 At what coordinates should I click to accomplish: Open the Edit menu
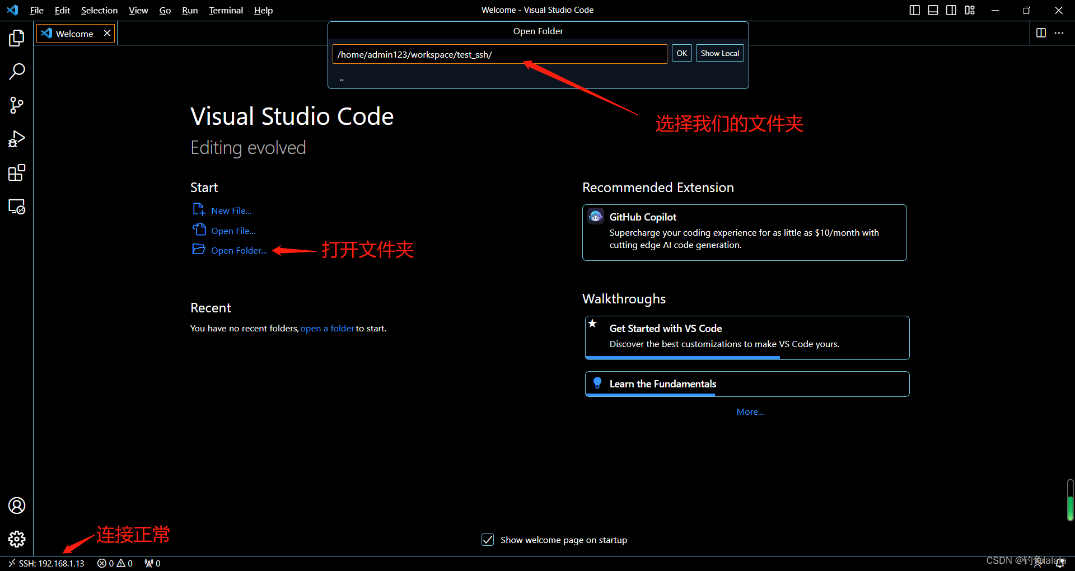(62, 10)
